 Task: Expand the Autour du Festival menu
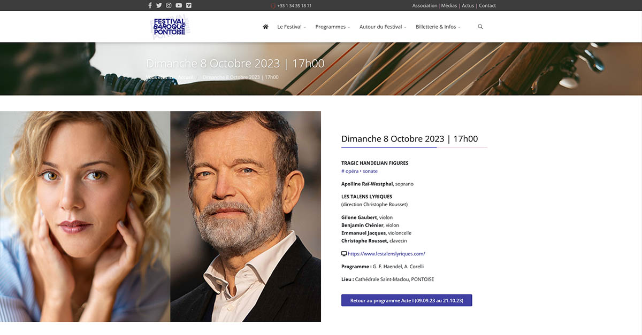pos(381,26)
